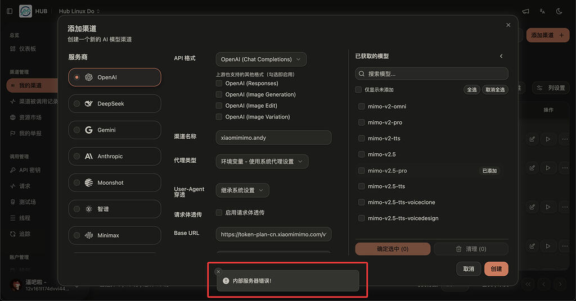
Task: Select the Anthropic provider
Action: tap(115, 157)
